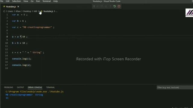Open the View menu

coord(26,1)
